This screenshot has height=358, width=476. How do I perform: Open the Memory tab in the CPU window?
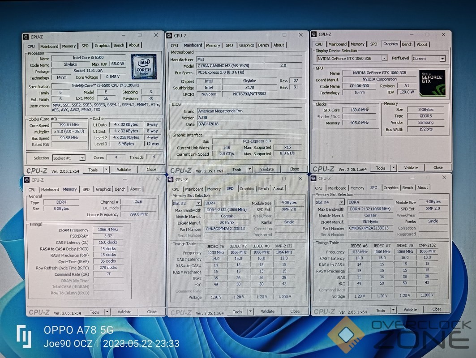click(69, 46)
